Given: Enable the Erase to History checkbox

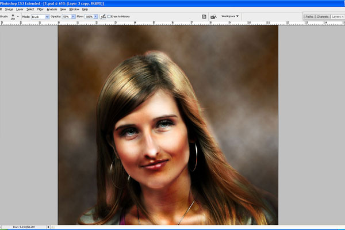Looking at the screenshot, I should [x=109, y=17].
